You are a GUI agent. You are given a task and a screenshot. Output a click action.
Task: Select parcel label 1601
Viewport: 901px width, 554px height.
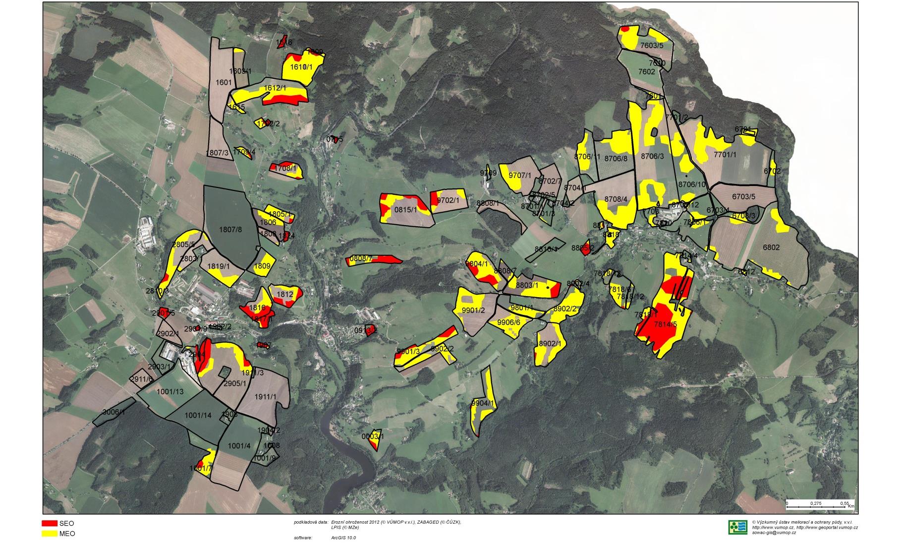point(224,82)
